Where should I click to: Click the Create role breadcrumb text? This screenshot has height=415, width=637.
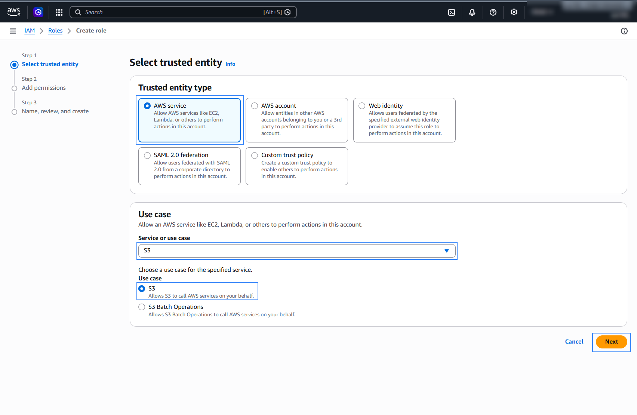(x=91, y=31)
